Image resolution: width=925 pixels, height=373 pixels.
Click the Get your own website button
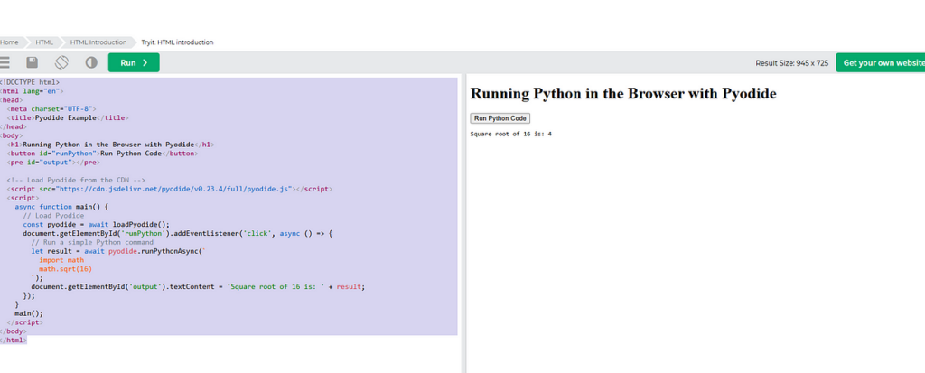click(x=880, y=62)
